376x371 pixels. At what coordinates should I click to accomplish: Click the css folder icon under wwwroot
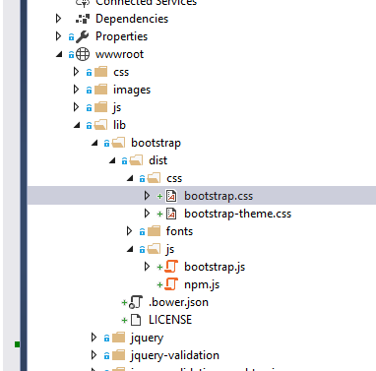[100, 72]
